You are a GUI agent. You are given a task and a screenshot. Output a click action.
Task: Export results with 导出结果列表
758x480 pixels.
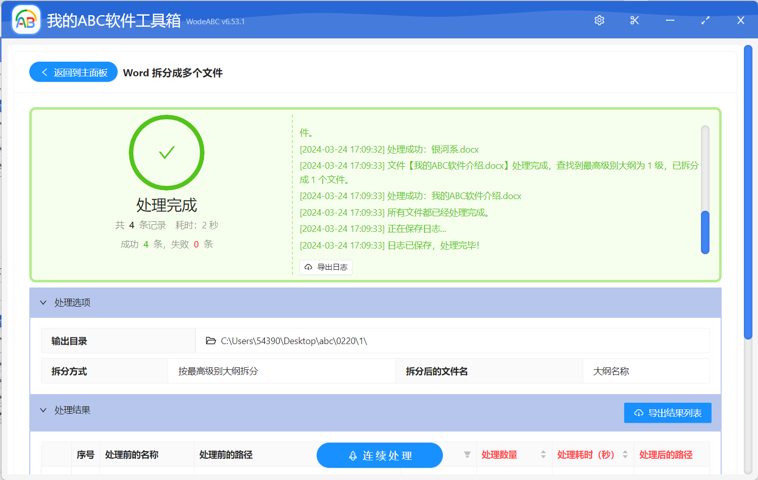click(668, 413)
